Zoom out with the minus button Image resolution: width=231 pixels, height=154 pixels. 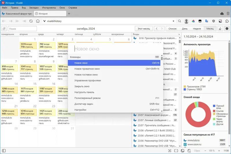tap(205, 151)
